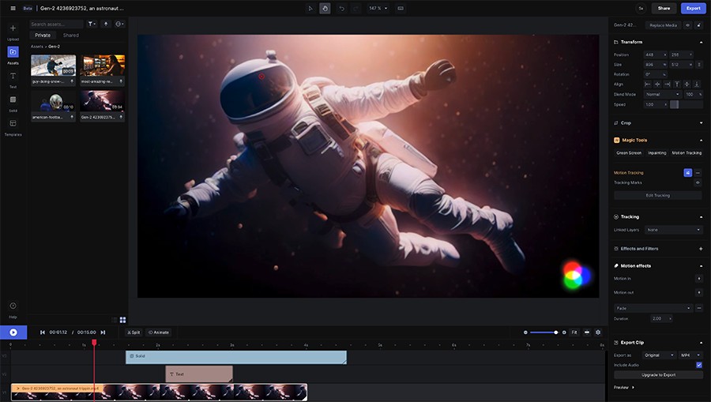711x402 pixels.
Task: Toggle the Include Audio checkbox
Action: pos(699,365)
